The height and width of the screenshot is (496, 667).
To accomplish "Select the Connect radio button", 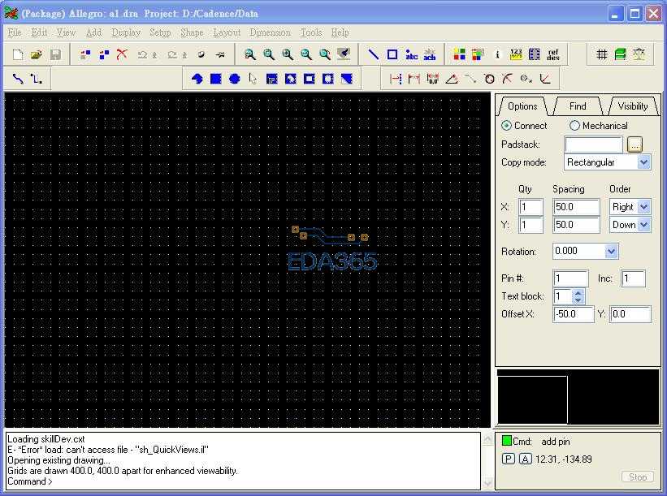I will click(x=506, y=126).
